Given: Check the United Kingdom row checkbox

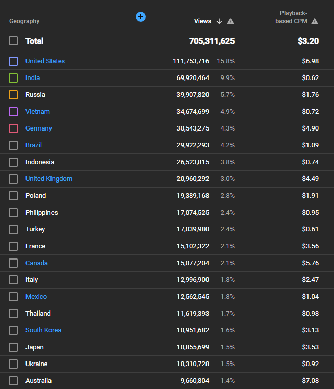Looking at the screenshot, I should [x=13, y=179].
